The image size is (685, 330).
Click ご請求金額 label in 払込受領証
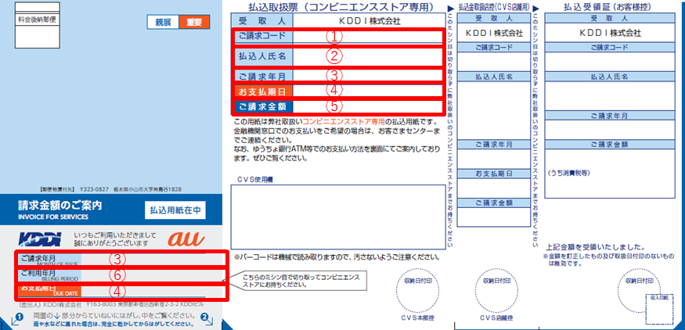coord(609,145)
